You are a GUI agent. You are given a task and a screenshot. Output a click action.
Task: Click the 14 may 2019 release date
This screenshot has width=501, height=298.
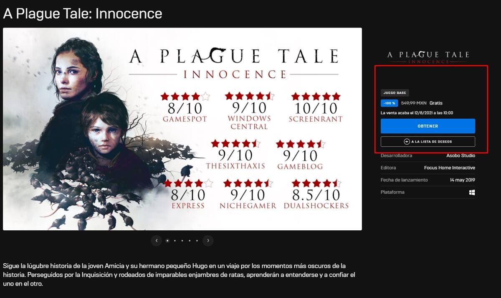pos(462,180)
